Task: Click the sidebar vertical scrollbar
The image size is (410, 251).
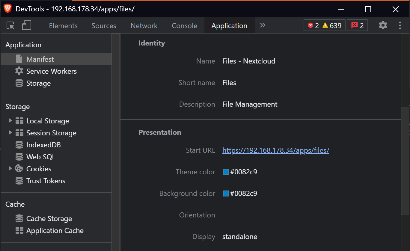Action: 116,142
